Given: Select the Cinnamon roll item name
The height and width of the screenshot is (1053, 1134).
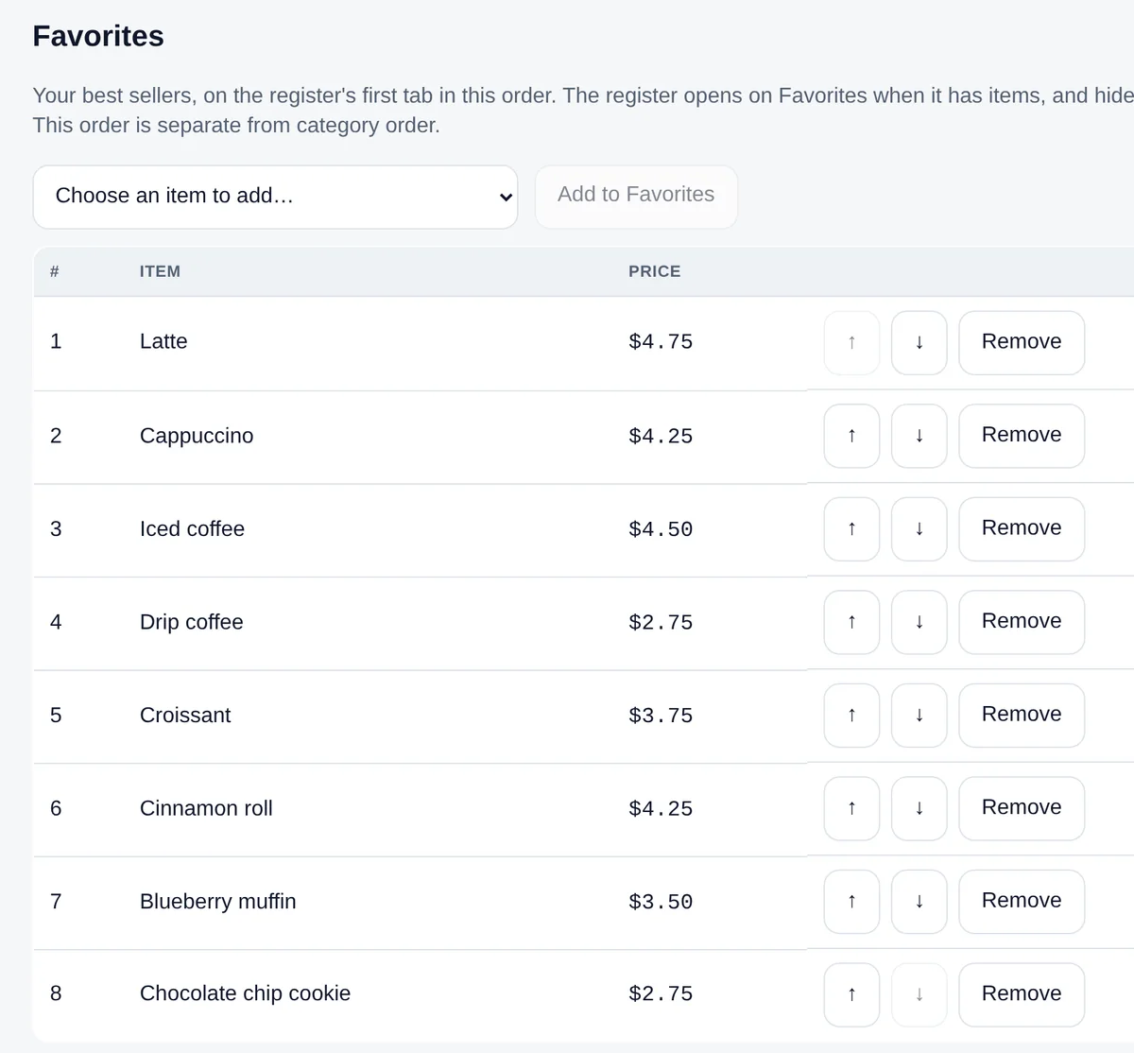Looking at the screenshot, I should (x=206, y=808).
